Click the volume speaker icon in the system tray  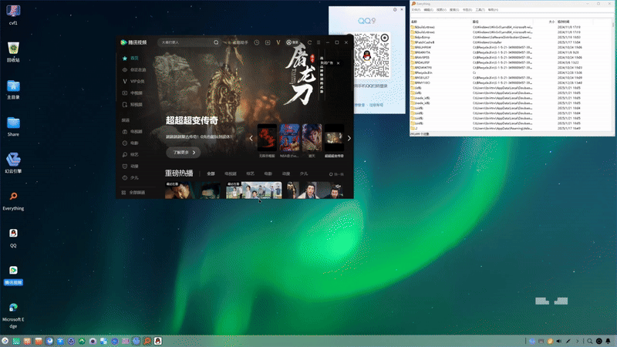pos(558,341)
